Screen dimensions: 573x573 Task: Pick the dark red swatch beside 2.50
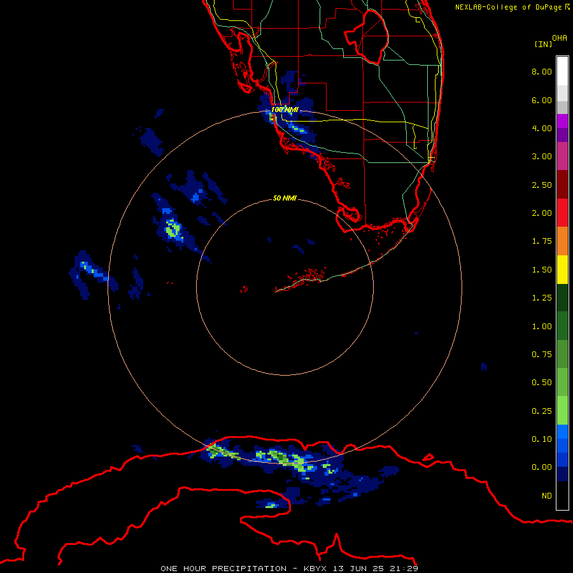pyautogui.click(x=562, y=185)
